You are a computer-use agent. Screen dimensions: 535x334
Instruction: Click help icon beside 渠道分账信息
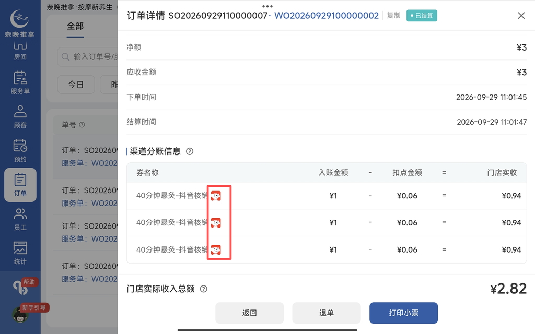190,151
